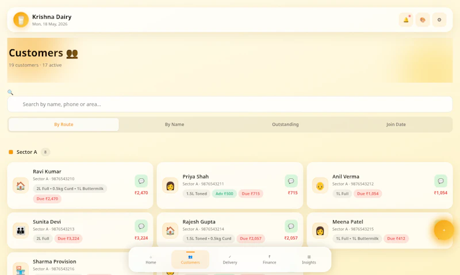The height and width of the screenshot is (275, 460).
Task: Click Sunita Devi's Due ₹3,224 tag
Action: coord(68,238)
